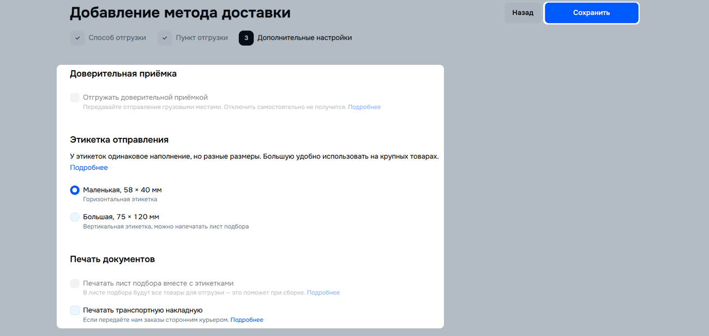
Task: Go to the Пункт отгрузки step label
Action: [x=202, y=38]
